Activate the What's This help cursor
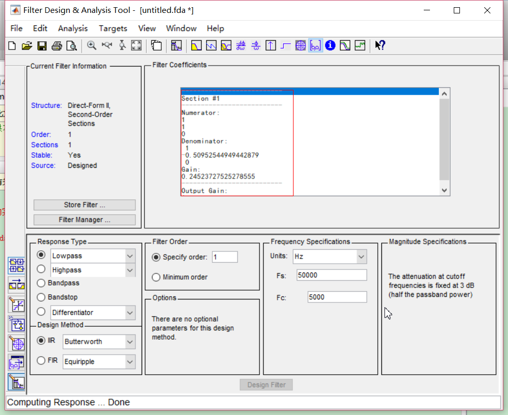 pyautogui.click(x=380, y=45)
